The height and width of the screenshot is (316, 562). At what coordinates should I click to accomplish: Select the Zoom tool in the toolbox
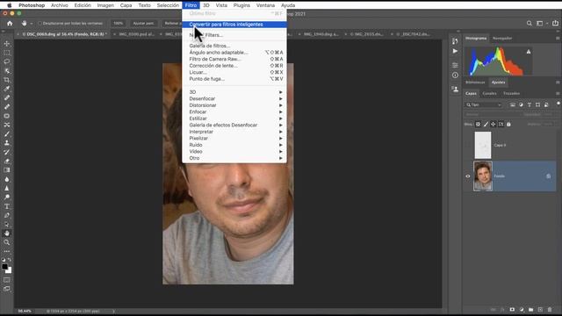(x=7, y=242)
